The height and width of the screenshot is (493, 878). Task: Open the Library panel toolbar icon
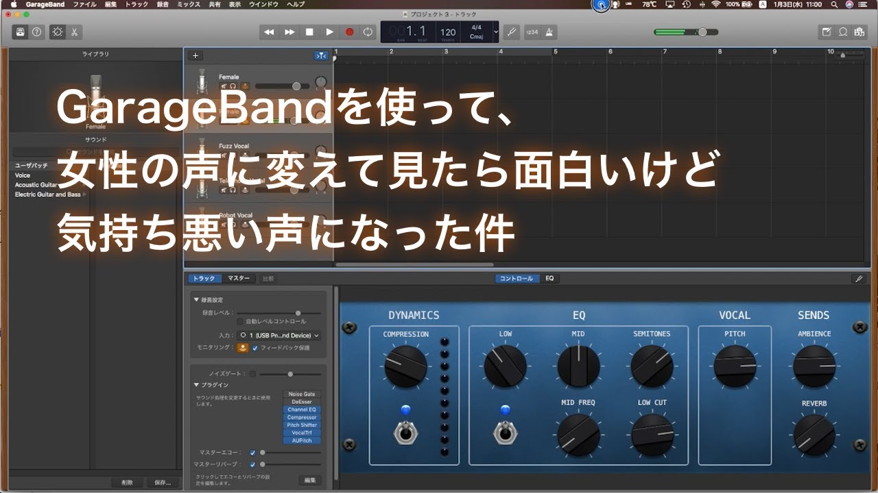tap(20, 31)
